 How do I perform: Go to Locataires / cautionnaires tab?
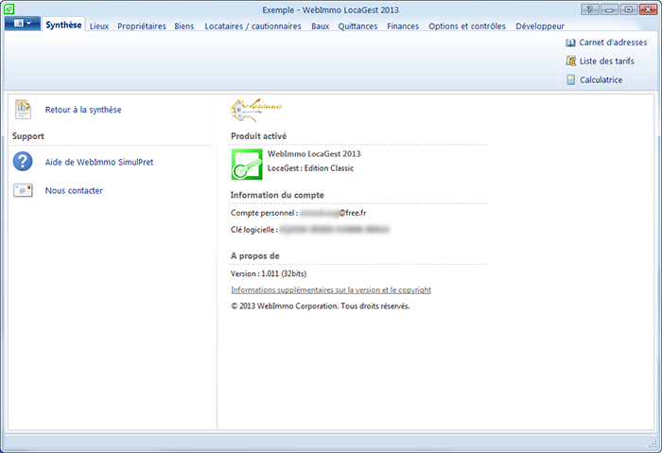coord(253,26)
